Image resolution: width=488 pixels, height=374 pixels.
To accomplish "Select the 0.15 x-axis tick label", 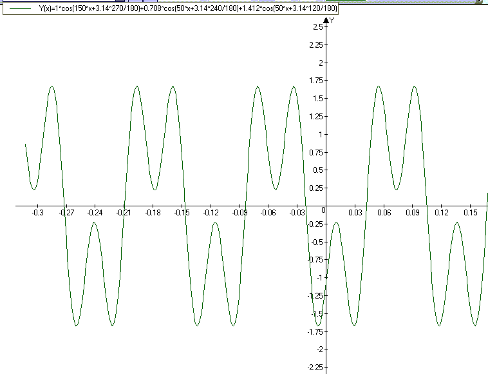I will pyautogui.click(x=470, y=213).
